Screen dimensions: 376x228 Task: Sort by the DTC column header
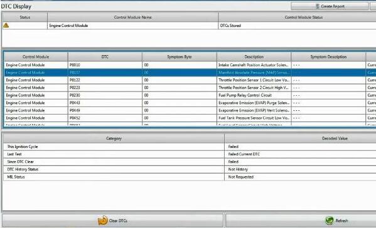pos(105,57)
